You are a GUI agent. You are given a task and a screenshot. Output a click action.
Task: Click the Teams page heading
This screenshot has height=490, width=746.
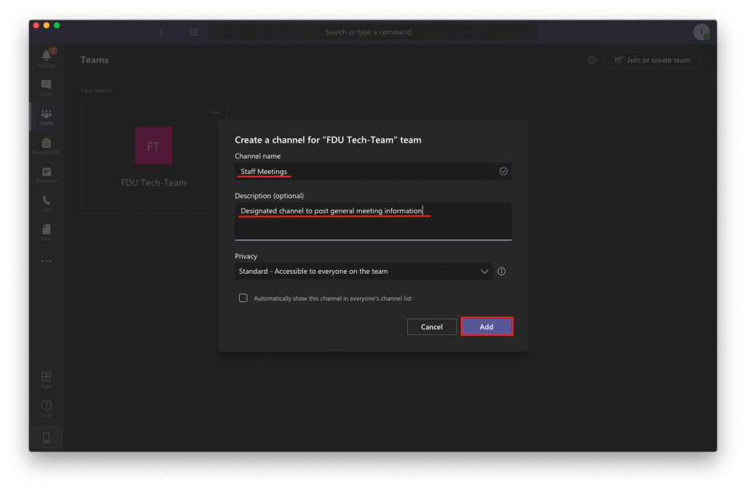click(x=94, y=60)
